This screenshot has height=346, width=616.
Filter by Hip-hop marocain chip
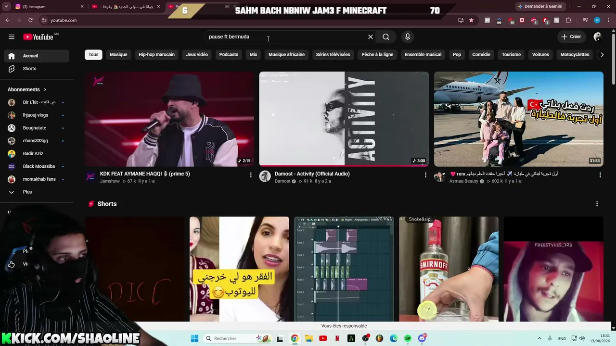pos(156,54)
